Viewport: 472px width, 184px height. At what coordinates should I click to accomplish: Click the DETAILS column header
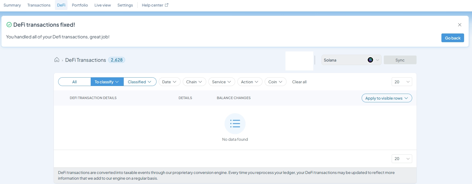[x=185, y=98]
